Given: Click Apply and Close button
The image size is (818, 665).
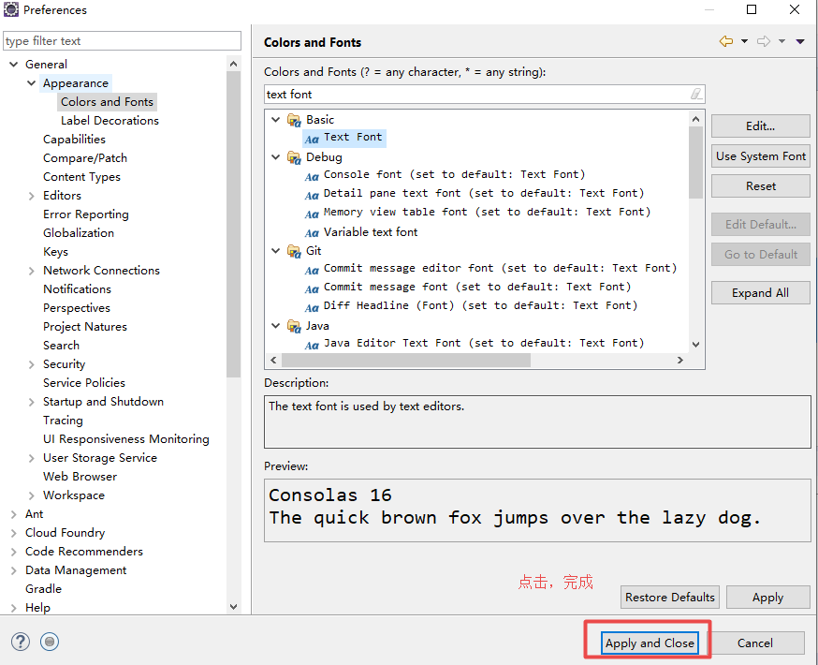Looking at the screenshot, I should (x=650, y=643).
